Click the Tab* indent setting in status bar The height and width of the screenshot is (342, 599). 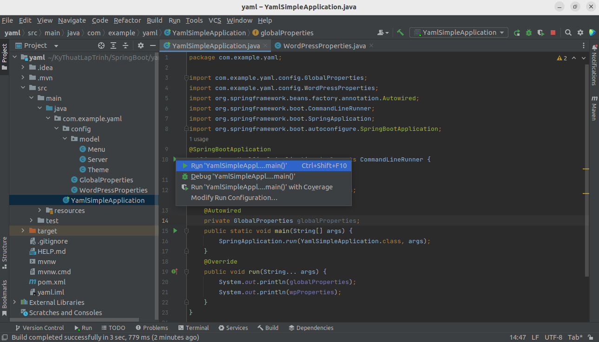coord(575,337)
